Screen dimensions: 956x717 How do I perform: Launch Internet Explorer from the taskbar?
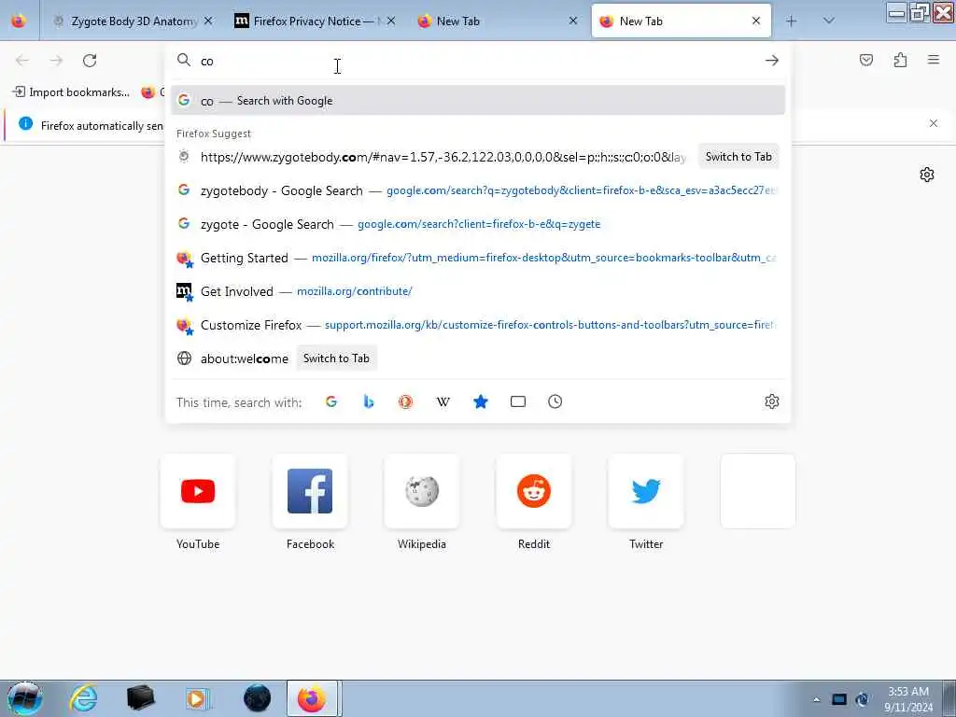pos(83,698)
